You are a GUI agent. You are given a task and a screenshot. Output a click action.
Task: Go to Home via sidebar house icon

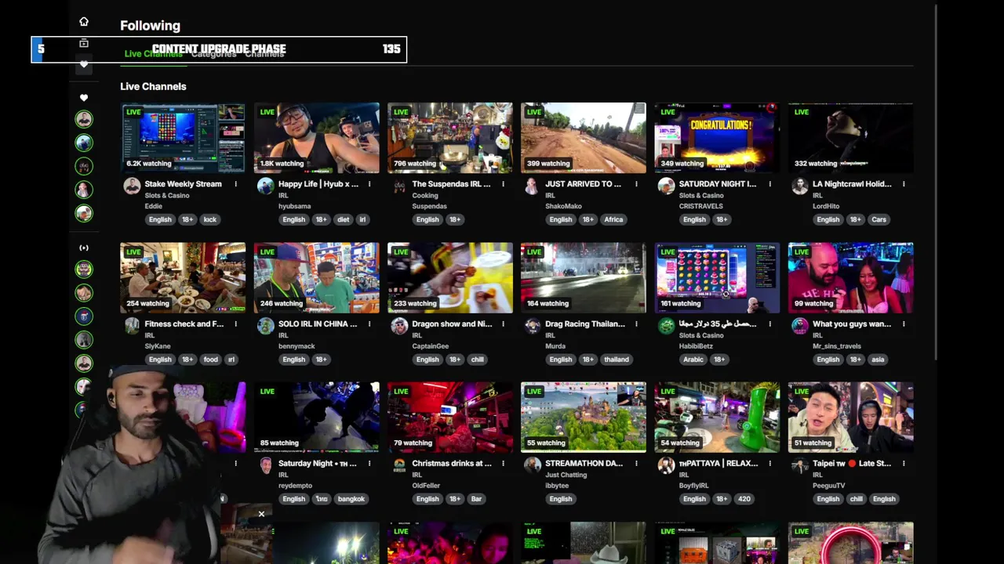[84, 22]
